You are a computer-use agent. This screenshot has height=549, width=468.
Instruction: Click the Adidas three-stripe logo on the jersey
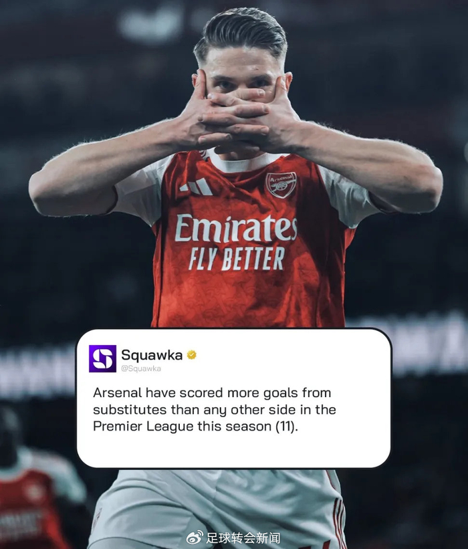point(197,187)
